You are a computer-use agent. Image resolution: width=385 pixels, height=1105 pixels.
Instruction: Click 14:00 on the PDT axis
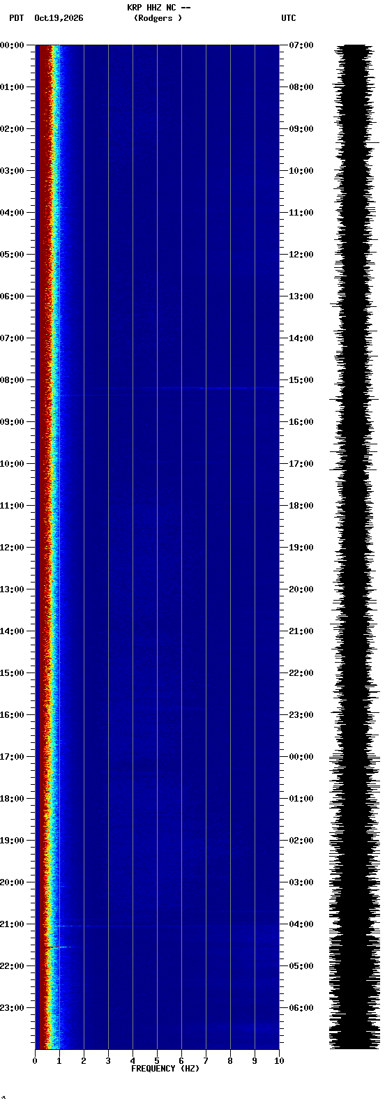13,631
